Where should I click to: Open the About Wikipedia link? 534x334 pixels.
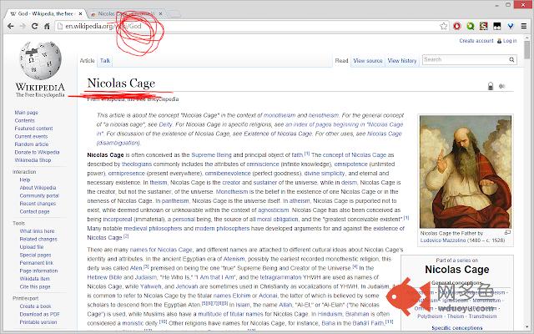(38, 187)
